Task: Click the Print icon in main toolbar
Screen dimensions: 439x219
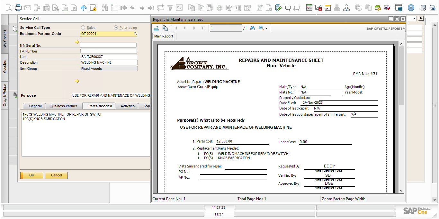Action: [18, 8]
